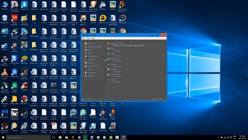Open the View menu in Speccy
This screenshot has width=248, height=140.
click(x=88, y=38)
